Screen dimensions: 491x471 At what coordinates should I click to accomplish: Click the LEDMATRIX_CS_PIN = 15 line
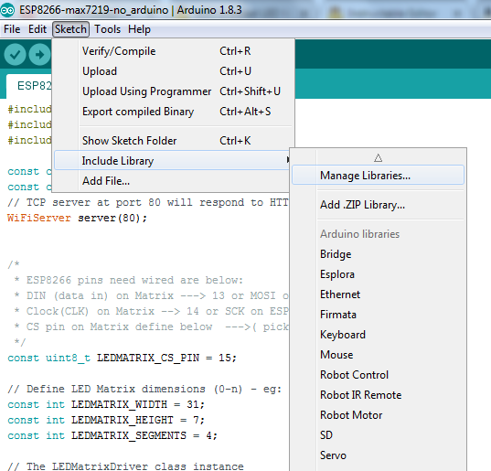(123, 358)
